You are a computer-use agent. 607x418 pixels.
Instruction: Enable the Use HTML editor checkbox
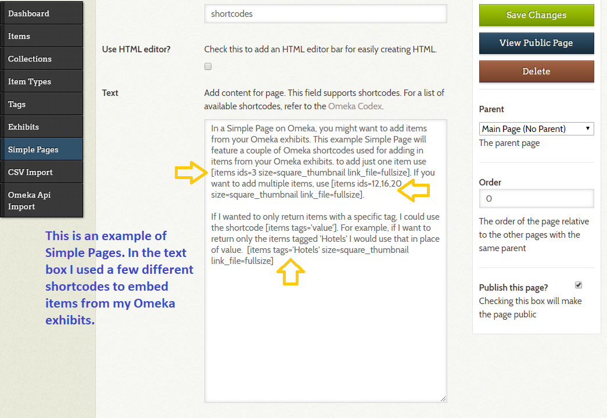click(x=208, y=66)
